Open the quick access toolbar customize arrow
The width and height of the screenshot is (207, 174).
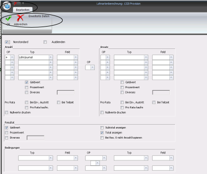pos(23,3)
